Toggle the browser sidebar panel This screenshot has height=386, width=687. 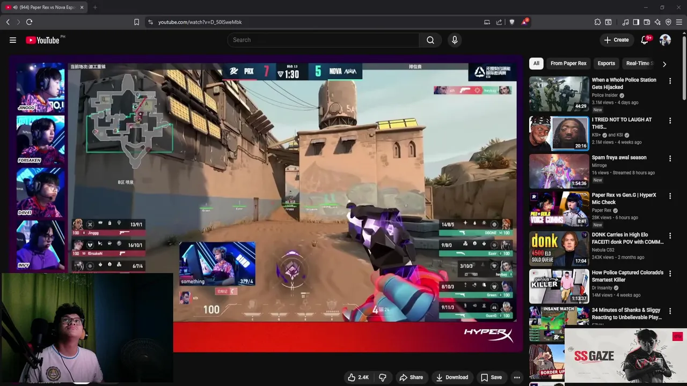(636, 22)
